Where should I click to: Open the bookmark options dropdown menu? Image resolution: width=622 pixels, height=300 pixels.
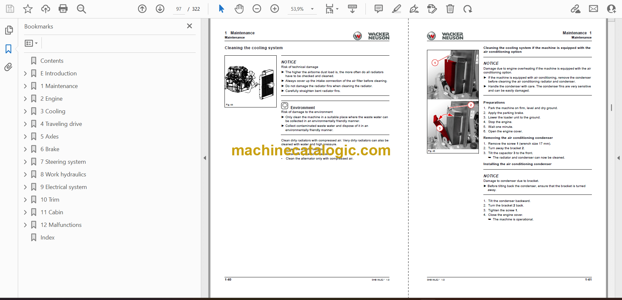(x=31, y=43)
